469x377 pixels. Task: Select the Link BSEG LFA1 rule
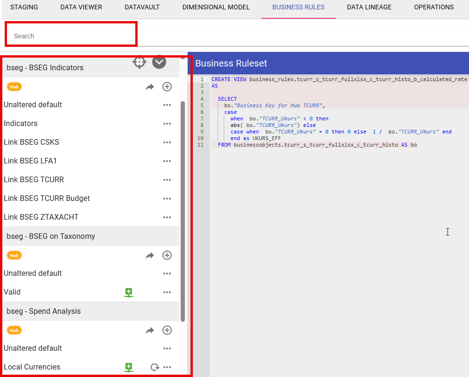click(30, 161)
